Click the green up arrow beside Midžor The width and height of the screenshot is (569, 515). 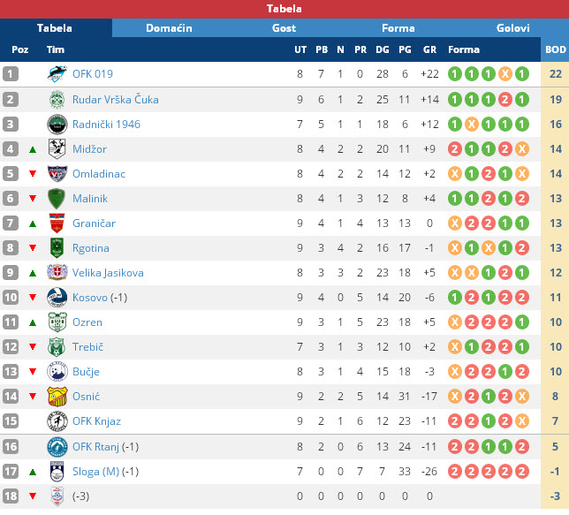(x=33, y=150)
